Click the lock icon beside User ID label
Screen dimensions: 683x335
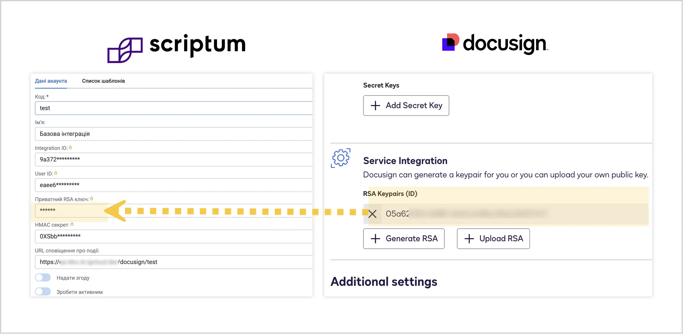(x=56, y=173)
